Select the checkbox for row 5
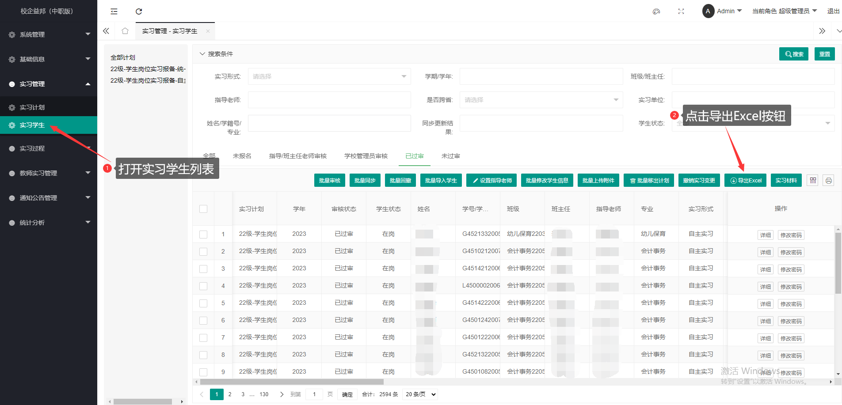Image resolution: width=842 pixels, height=405 pixels. tap(203, 303)
